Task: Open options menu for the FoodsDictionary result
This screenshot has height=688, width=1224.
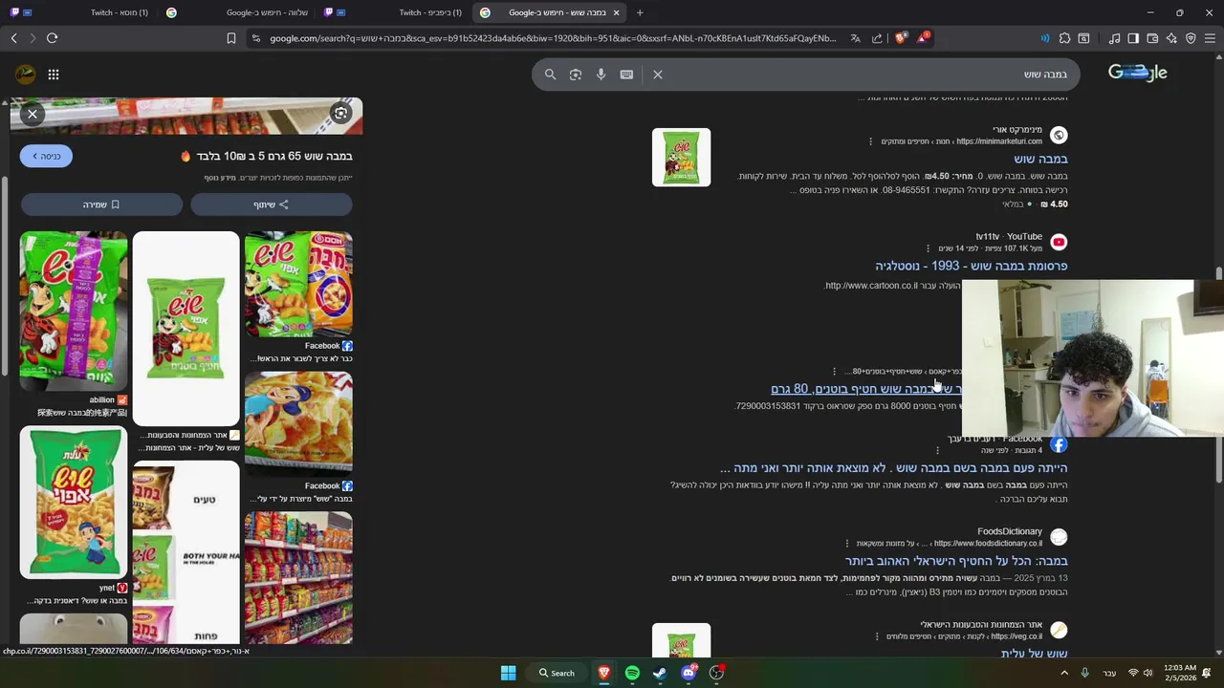Action: [x=845, y=544]
